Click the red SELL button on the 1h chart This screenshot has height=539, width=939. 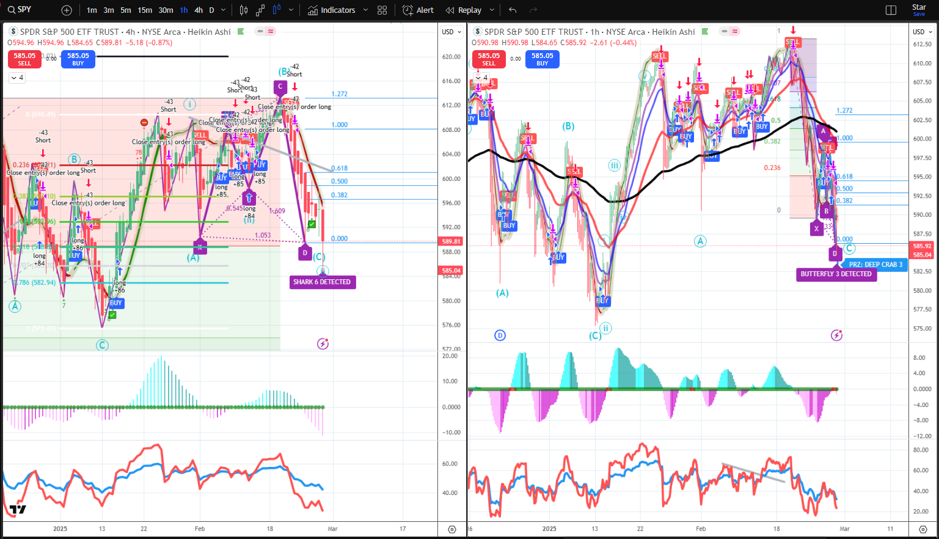pos(489,59)
